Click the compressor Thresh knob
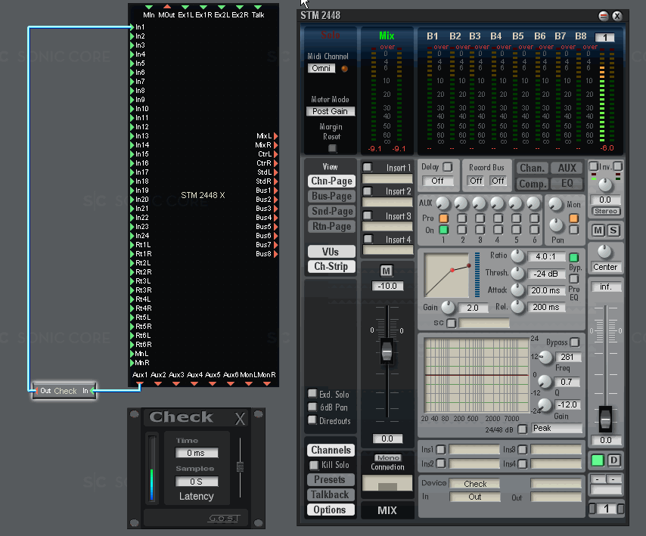 click(517, 273)
